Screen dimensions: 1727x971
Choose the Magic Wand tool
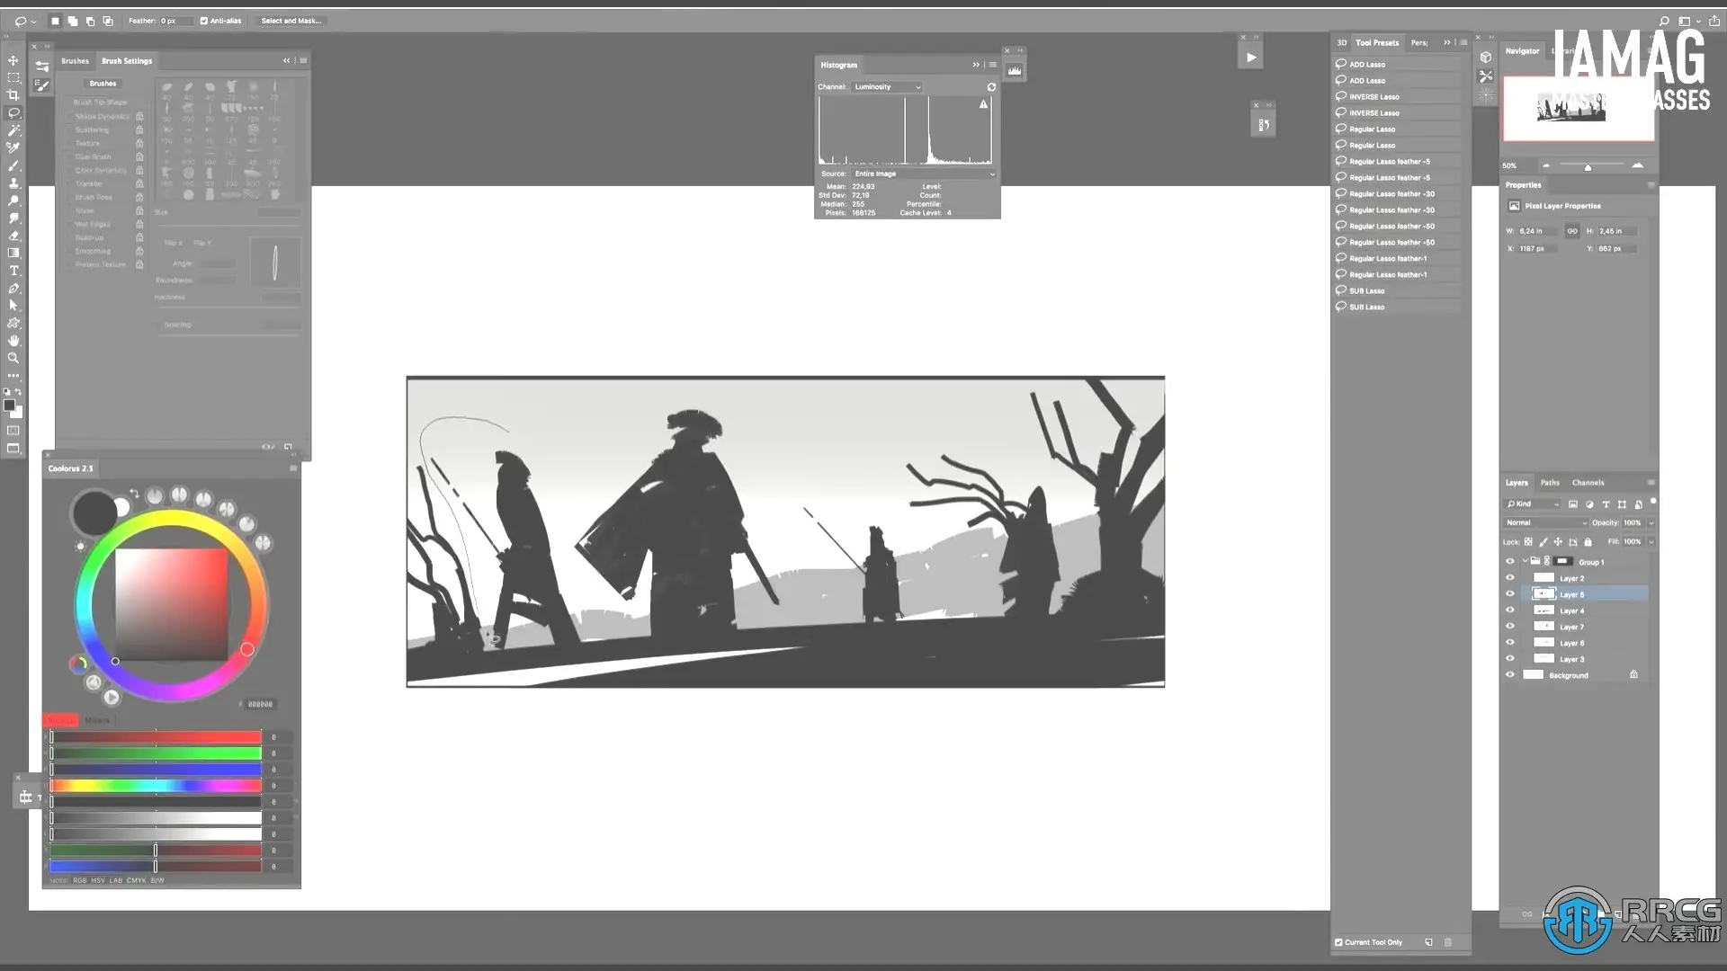coord(13,130)
